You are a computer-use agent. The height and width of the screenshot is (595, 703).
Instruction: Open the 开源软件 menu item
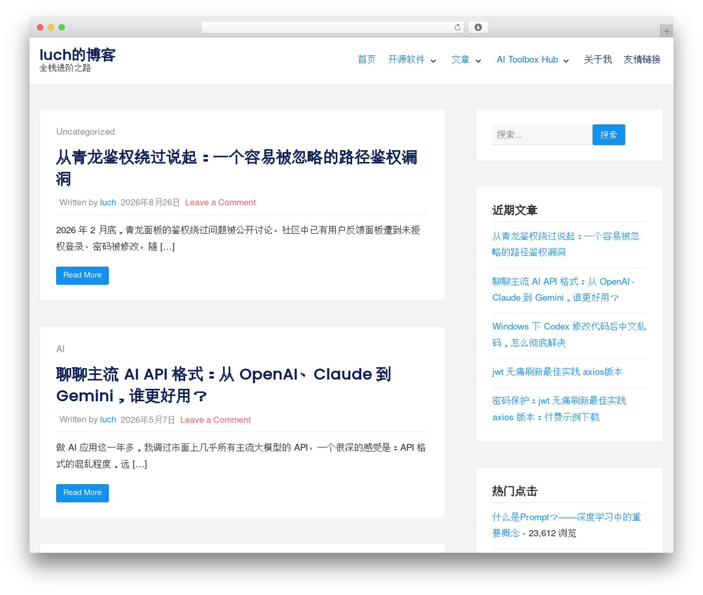pyautogui.click(x=406, y=60)
